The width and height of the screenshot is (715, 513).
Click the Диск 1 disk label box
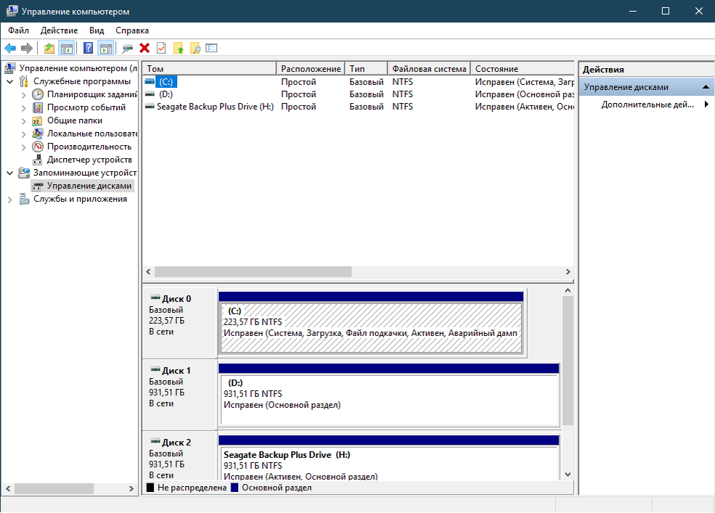pyautogui.click(x=180, y=395)
